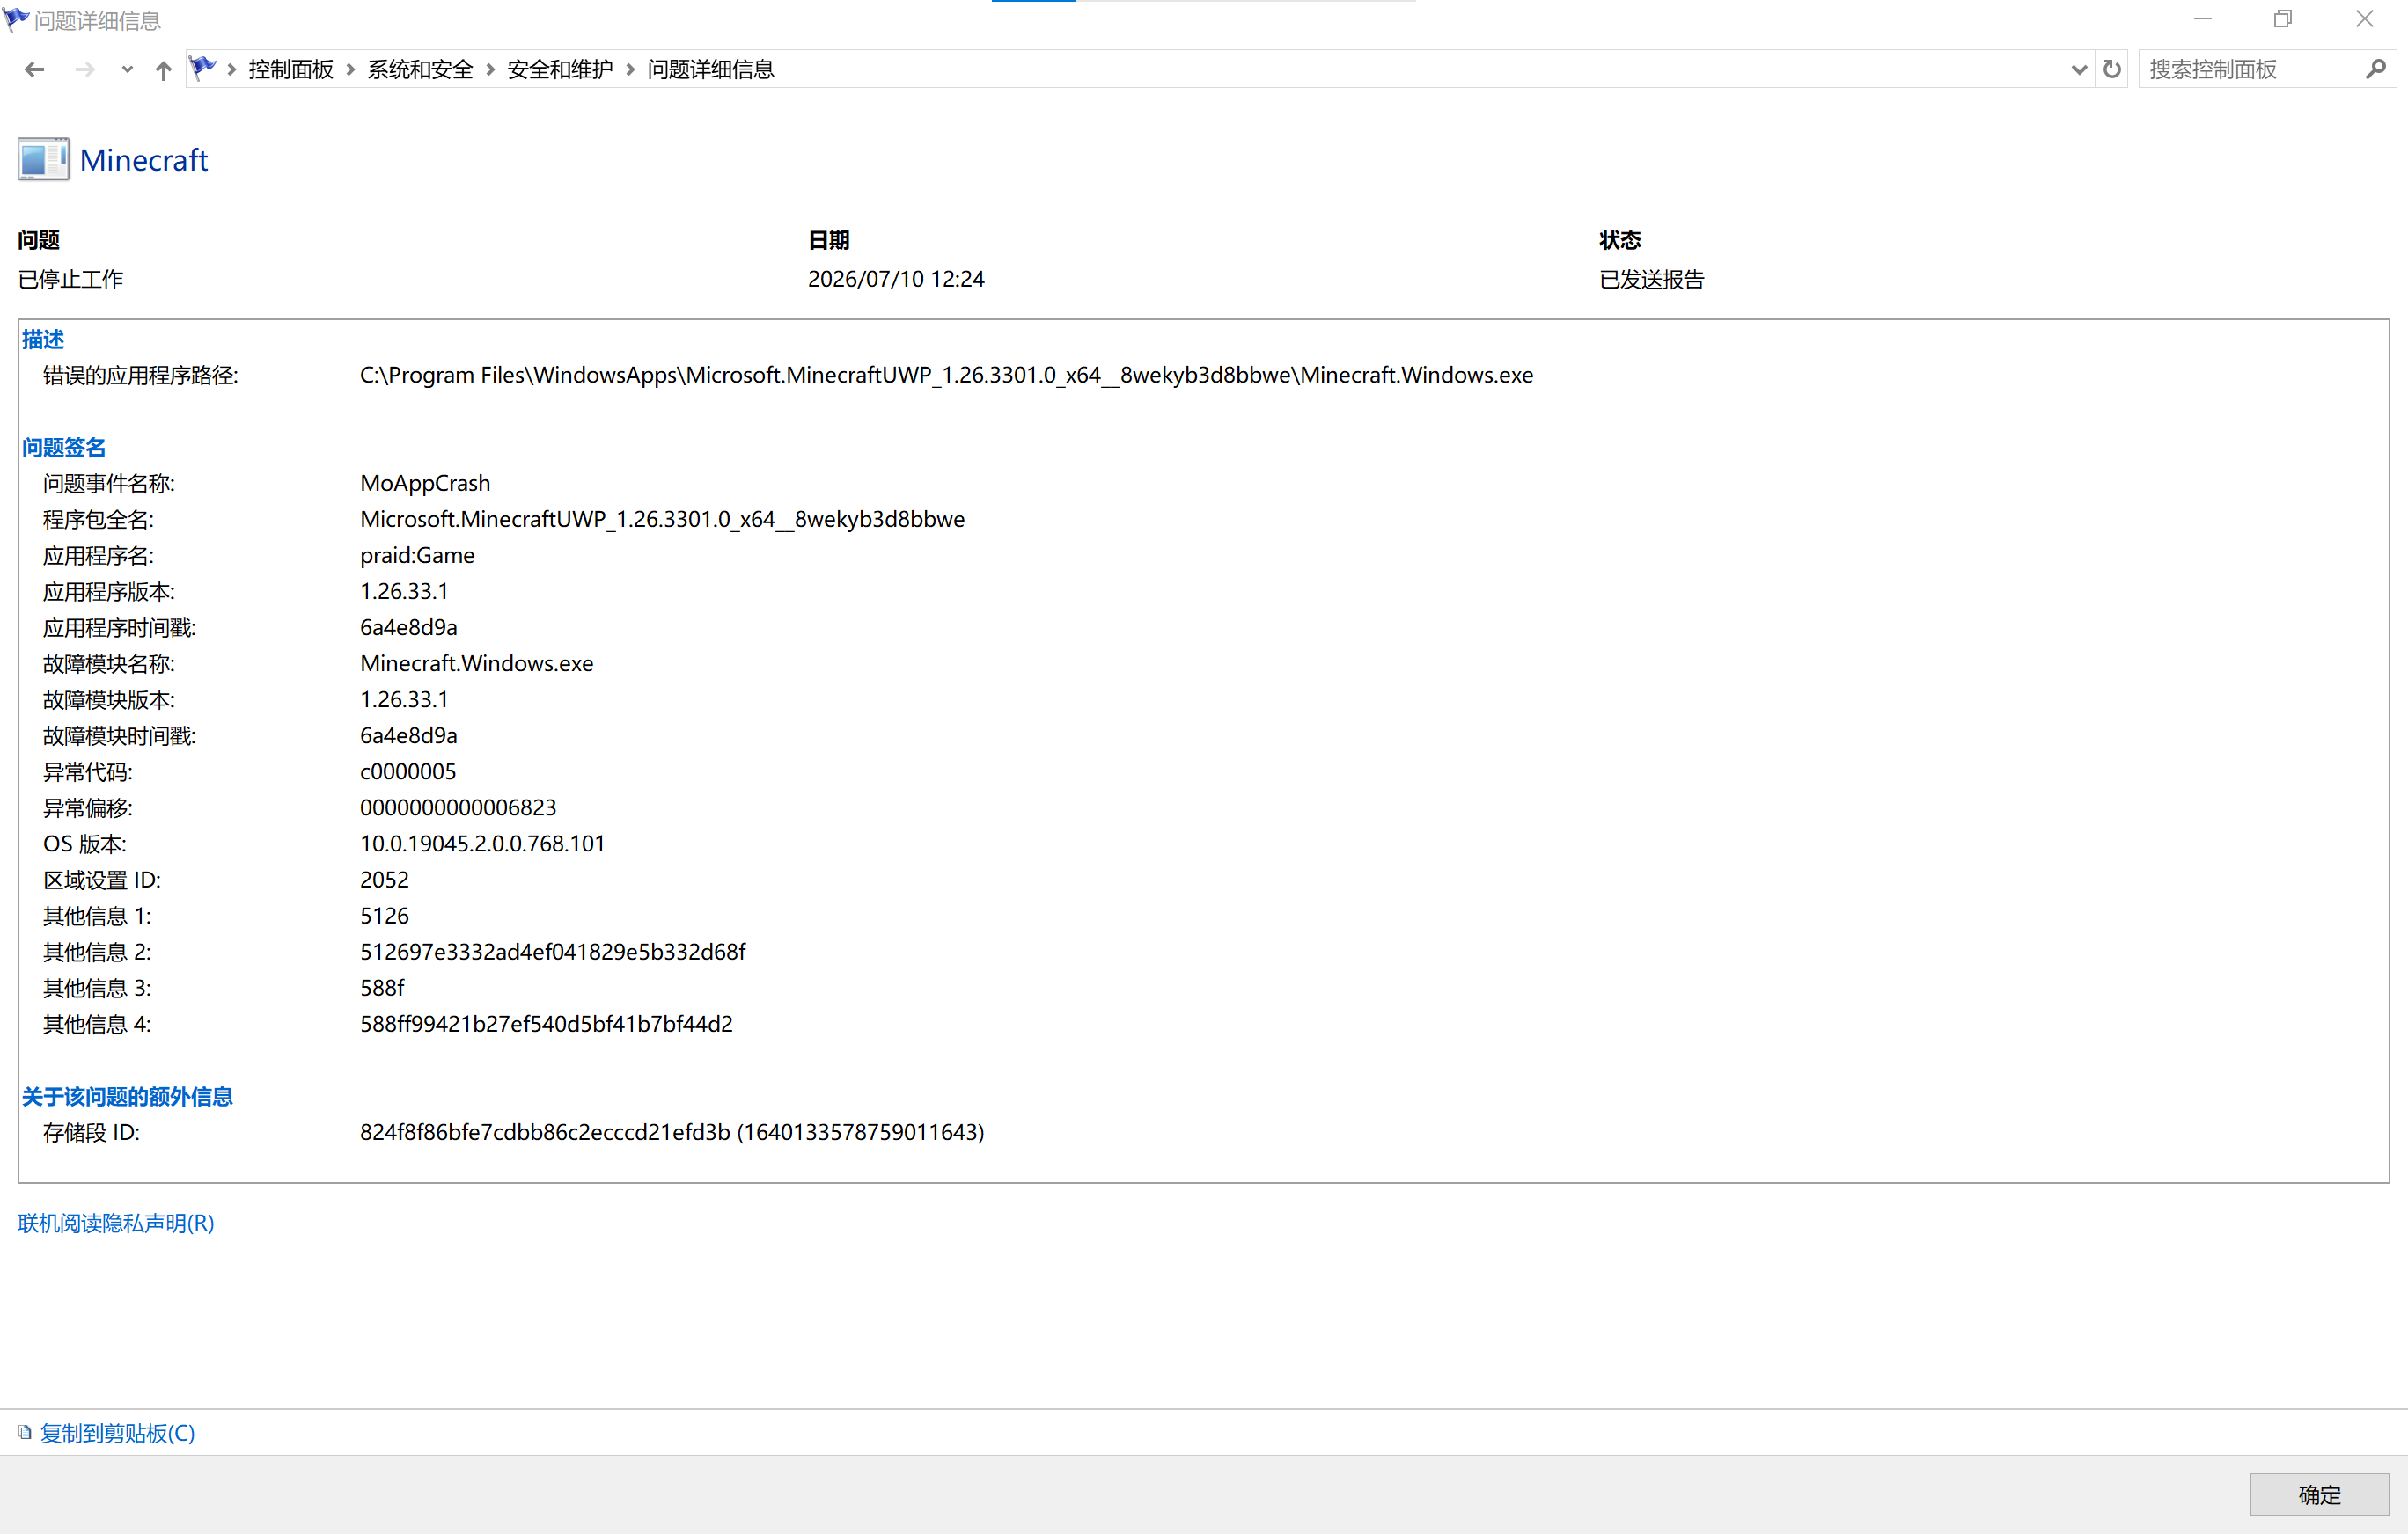2408x1534 pixels.
Task: Navigate to 安全和维护 breadcrumb
Action: (x=560, y=69)
